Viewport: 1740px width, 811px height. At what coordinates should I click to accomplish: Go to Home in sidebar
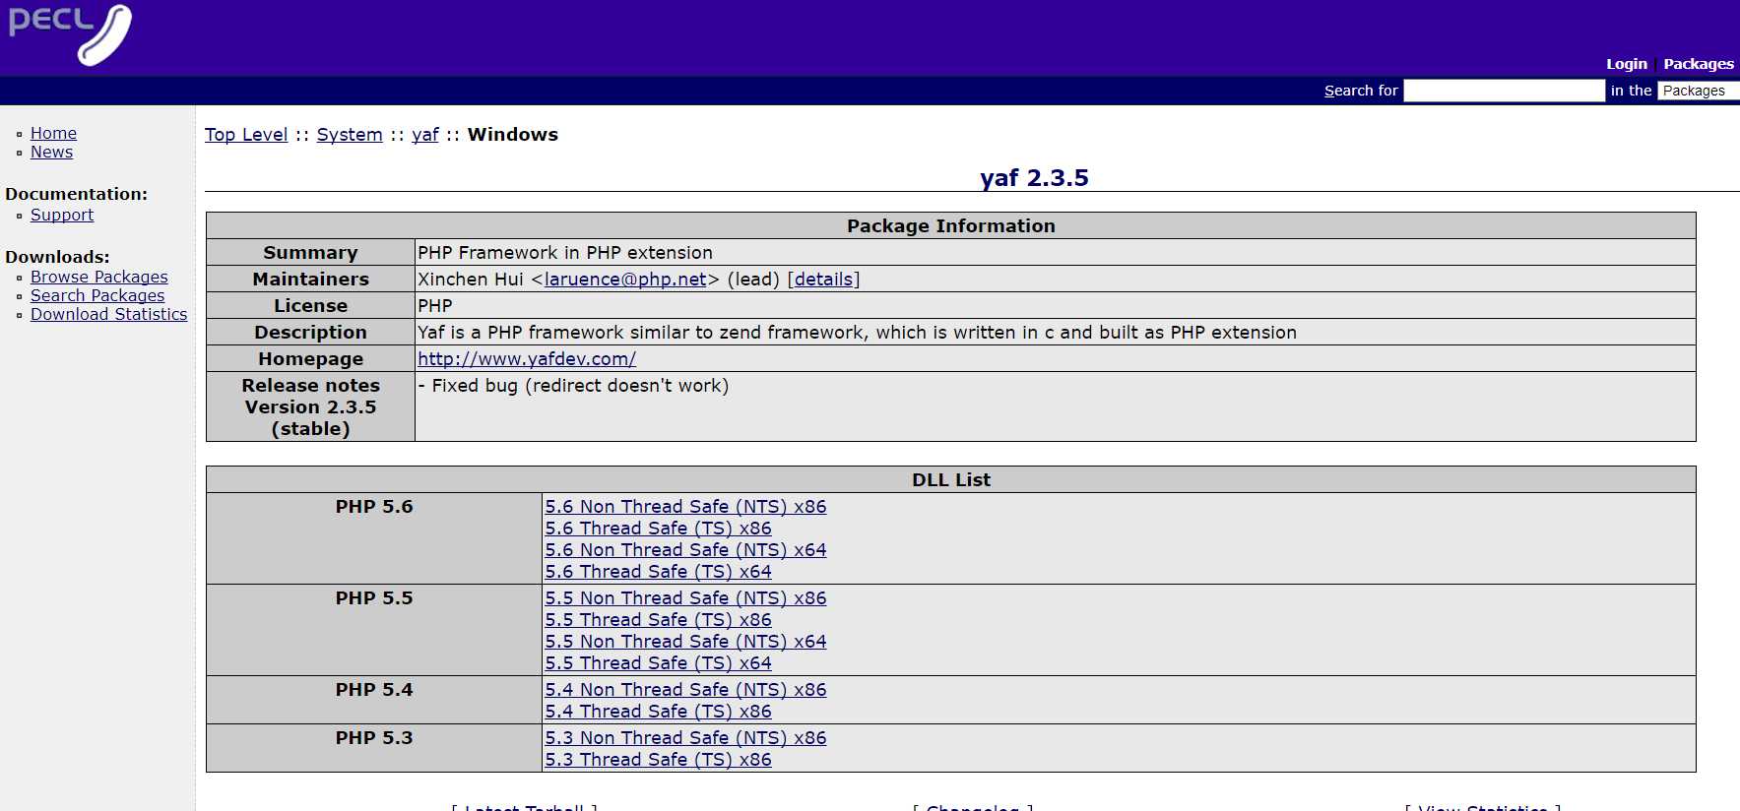point(53,133)
